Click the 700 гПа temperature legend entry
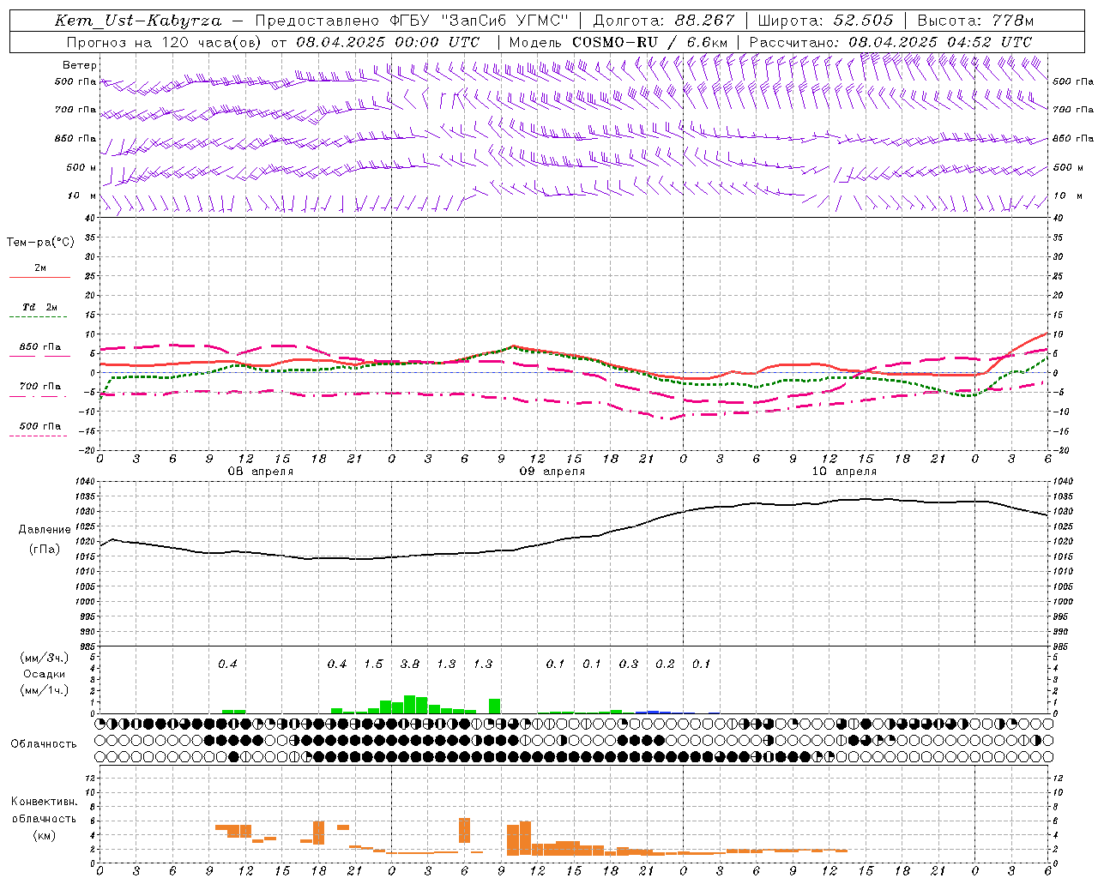The width and height of the screenshot is (1098, 878). pyautogui.click(x=40, y=386)
